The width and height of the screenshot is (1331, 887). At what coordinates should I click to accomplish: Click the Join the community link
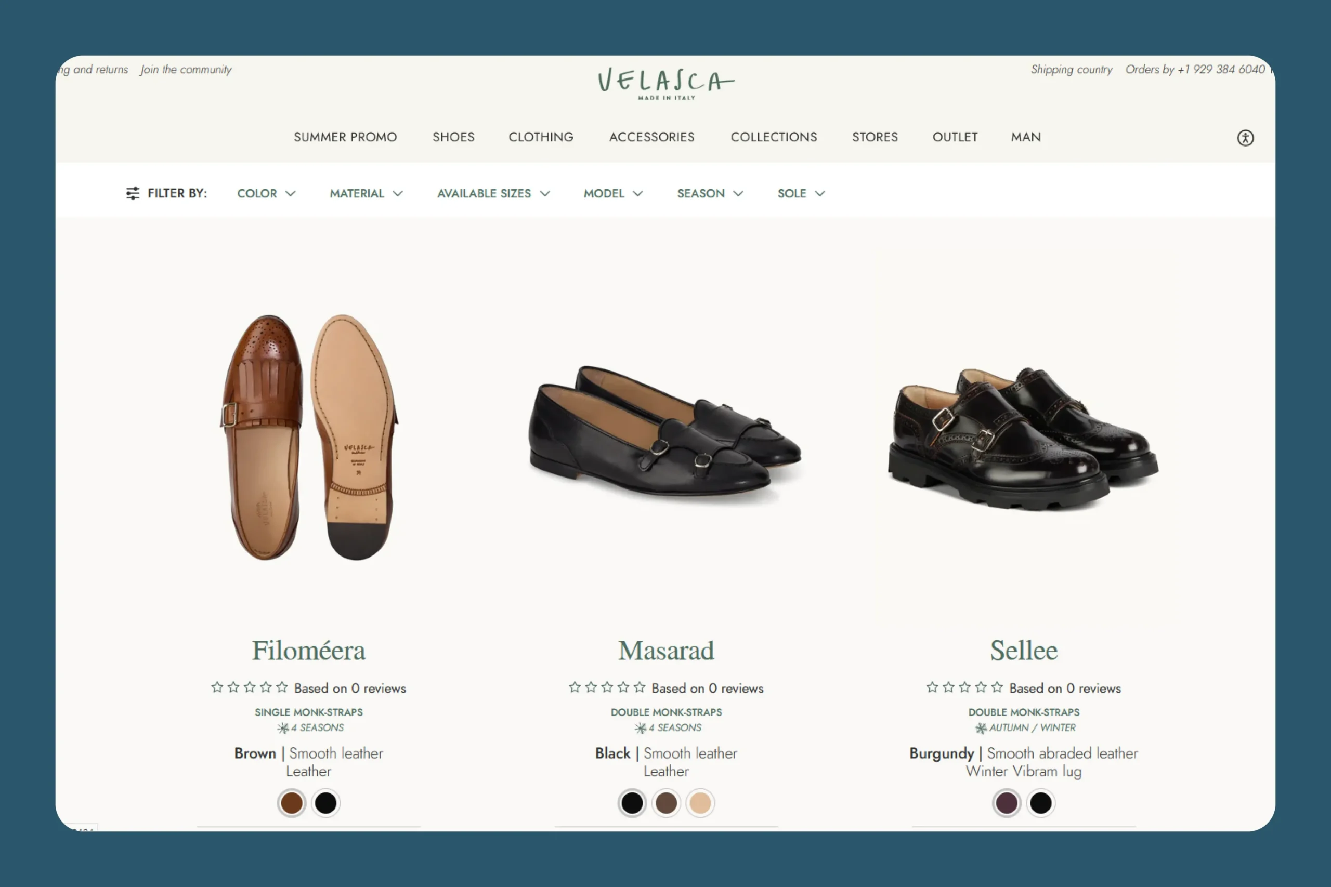point(186,70)
